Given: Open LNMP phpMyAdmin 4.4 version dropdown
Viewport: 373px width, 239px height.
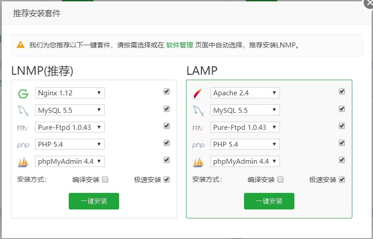Looking at the screenshot, I should coord(70,161).
